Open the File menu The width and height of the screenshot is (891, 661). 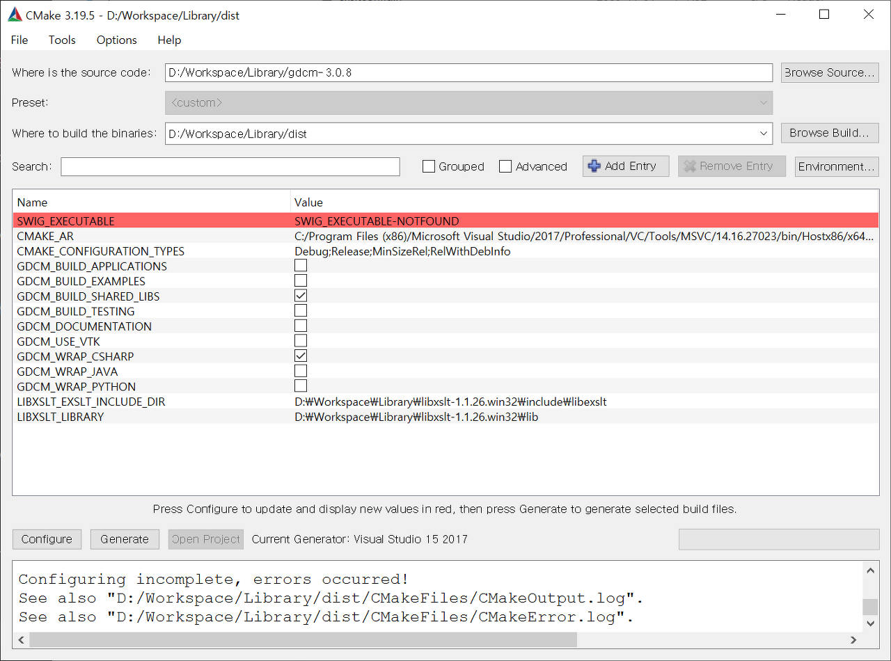point(19,40)
